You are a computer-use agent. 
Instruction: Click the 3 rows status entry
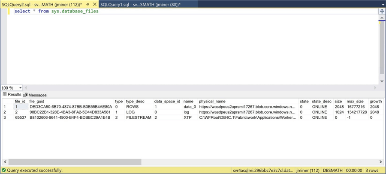(x=372, y=170)
